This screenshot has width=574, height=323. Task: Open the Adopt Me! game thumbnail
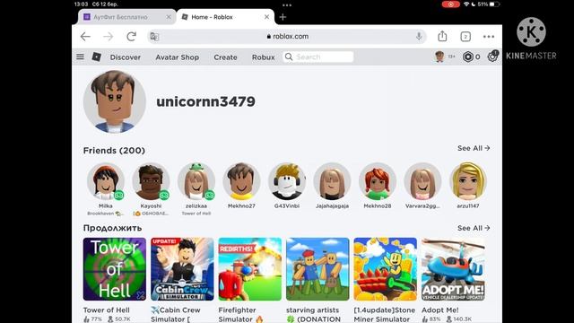tap(453, 269)
